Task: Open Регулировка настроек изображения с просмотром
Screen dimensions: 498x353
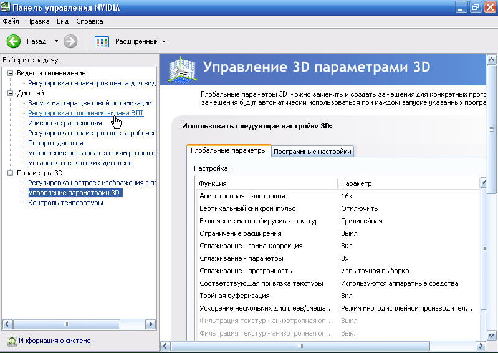Action: tap(92, 183)
